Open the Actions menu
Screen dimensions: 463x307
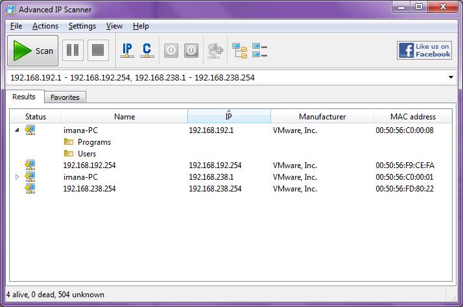45,26
